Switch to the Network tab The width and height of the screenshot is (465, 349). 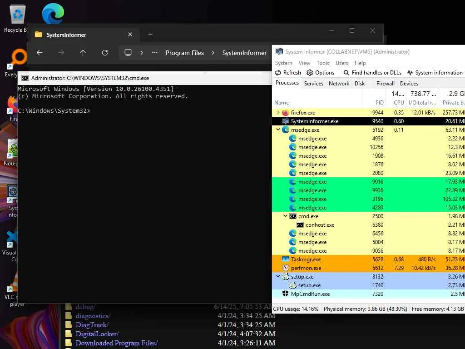pos(339,84)
